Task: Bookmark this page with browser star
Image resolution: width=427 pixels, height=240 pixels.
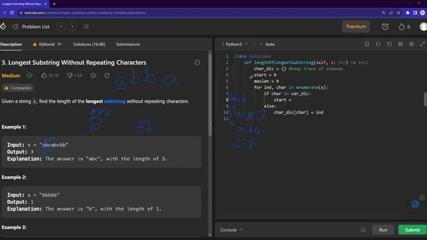Action: click(x=398, y=13)
